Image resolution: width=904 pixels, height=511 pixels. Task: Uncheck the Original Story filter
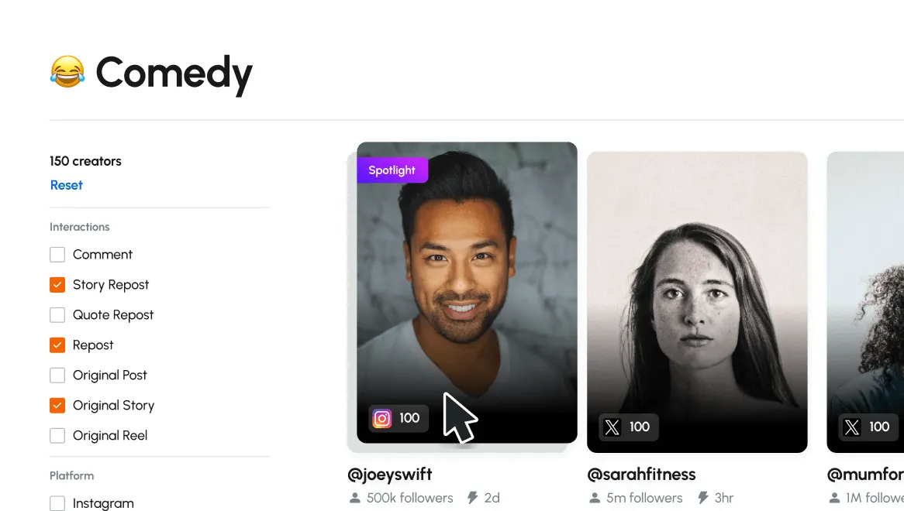click(57, 406)
